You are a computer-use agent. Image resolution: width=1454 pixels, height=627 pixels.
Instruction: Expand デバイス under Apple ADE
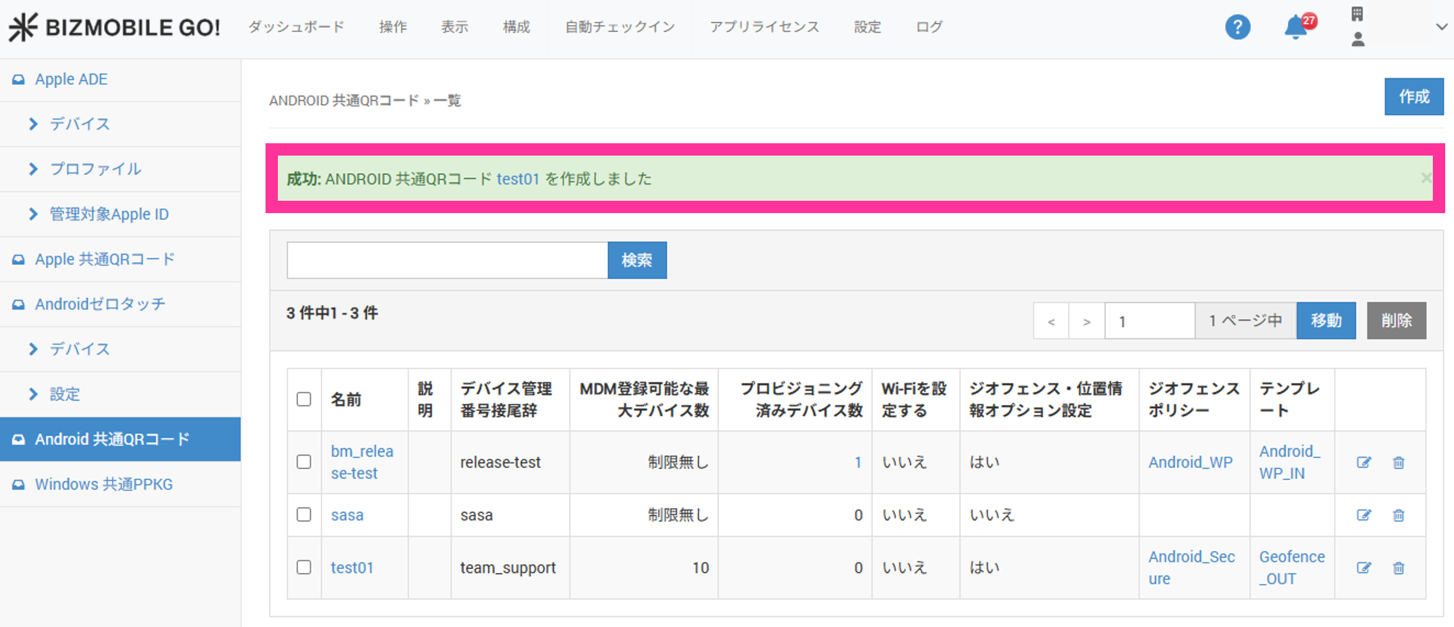point(79,124)
